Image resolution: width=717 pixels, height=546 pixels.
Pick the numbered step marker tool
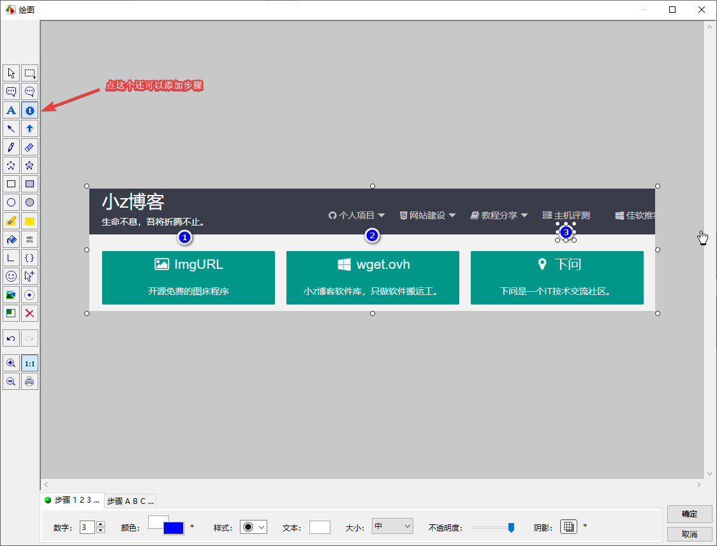point(29,110)
